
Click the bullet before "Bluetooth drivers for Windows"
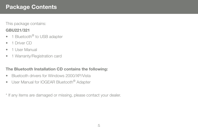coord(7,76)
